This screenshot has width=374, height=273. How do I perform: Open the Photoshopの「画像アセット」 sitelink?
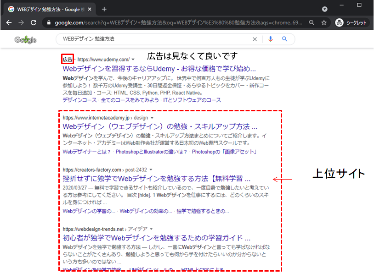pyautogui.click(x=224, y=152)
